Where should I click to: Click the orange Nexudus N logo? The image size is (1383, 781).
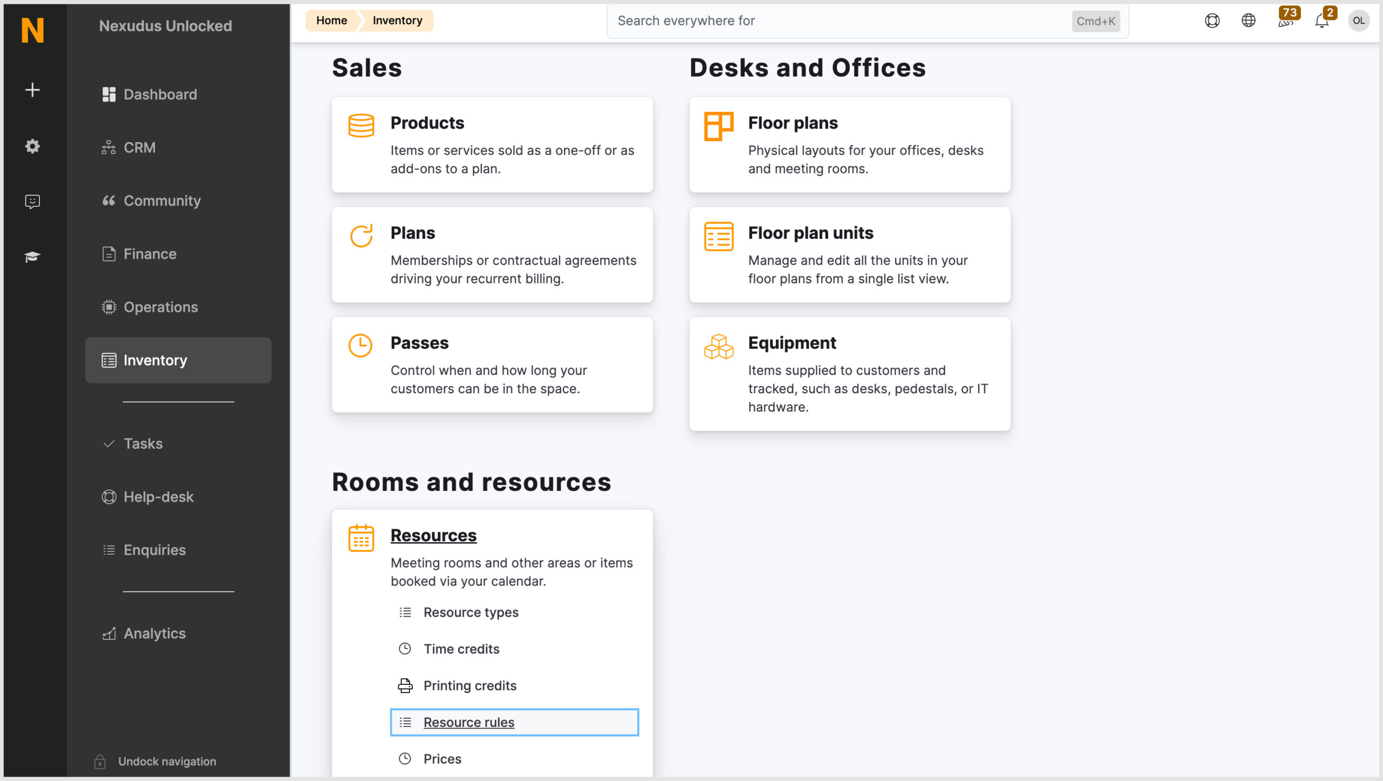[32, 30]
